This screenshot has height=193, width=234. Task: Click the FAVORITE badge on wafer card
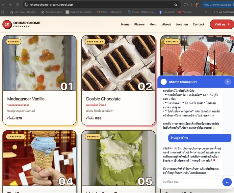pos(172,41)
